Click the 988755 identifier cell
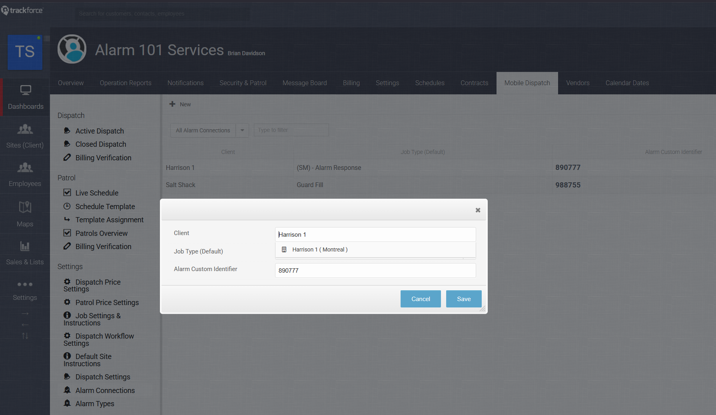 (568, 185)
